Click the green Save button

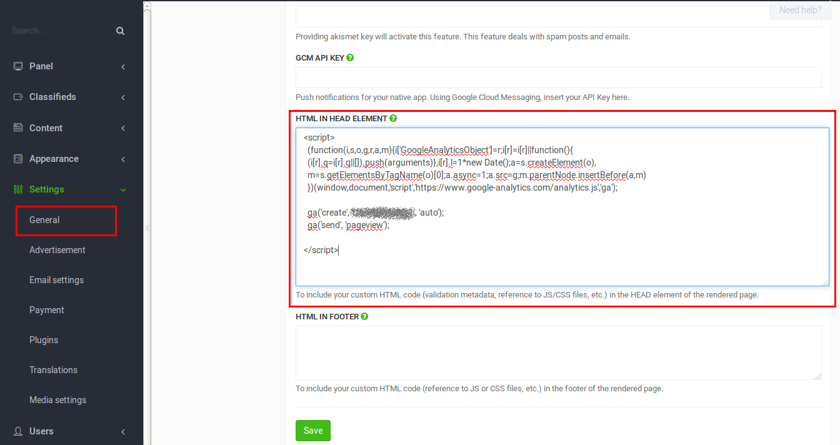(313, 431)
